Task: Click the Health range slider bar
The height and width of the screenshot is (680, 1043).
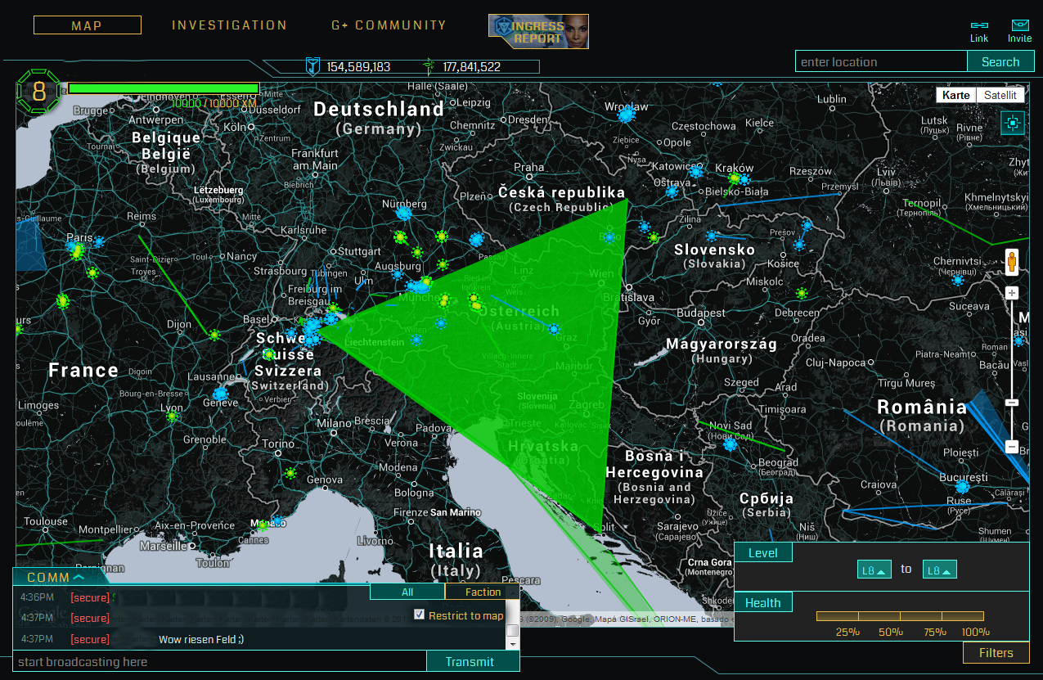Action: (900, 615)
